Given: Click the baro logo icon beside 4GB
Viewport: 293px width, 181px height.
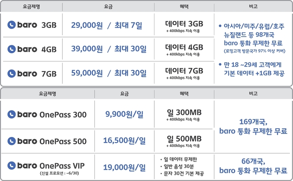Looking at the screenshot, I should [12, 49].
